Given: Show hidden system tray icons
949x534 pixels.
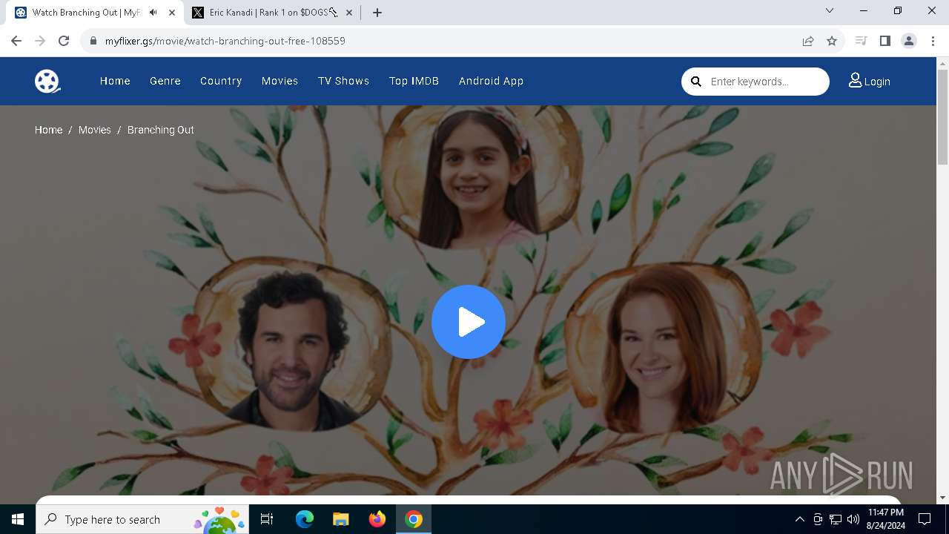Looking at the screenshot, I should (x=799, y=519).
